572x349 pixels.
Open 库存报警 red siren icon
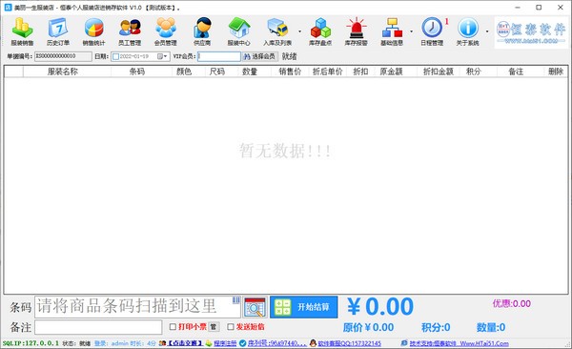[x=356, y=31]
